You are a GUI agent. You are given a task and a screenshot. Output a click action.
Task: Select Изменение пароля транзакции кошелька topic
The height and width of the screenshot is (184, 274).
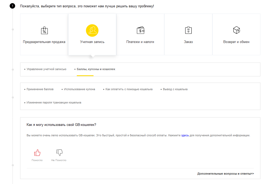click(x=54, y=103)
